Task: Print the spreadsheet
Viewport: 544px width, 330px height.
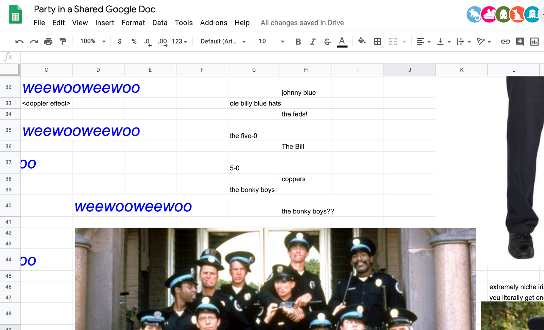Action: pyautogui.click(x=48, y=41)
